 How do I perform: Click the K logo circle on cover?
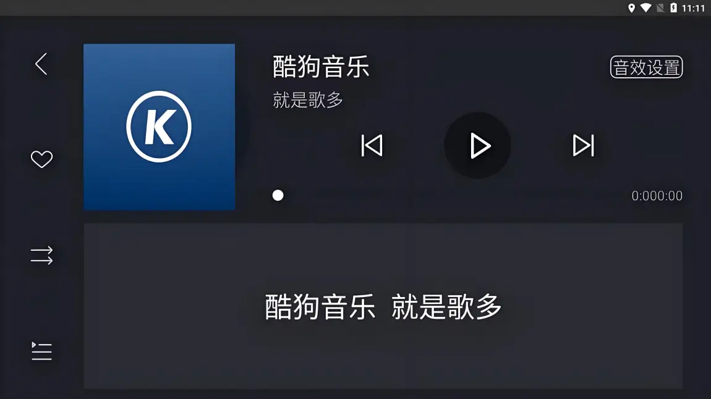coord(159,127)
